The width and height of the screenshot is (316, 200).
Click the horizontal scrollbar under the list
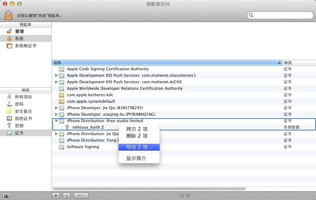149,189
